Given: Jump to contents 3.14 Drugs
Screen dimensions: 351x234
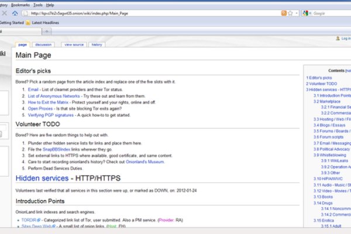Looking at the screenshot, I should coord(323,203).
